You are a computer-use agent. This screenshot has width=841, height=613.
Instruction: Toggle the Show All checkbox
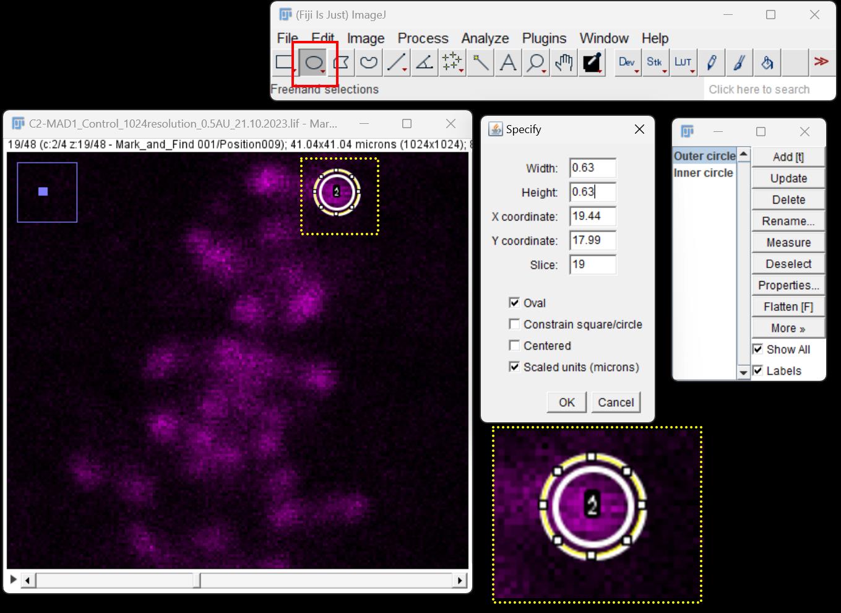[757, 349]
